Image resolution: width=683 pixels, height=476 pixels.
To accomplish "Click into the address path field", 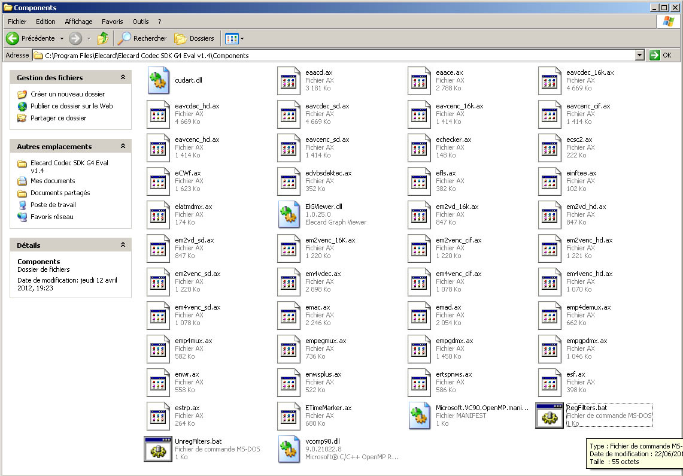I will click(x=334, y=55).
